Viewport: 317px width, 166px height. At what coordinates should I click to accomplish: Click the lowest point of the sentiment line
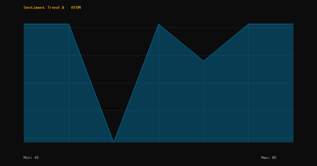pos(114,142)
